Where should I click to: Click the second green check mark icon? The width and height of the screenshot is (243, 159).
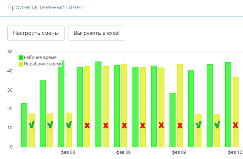(x=50, y=125)
